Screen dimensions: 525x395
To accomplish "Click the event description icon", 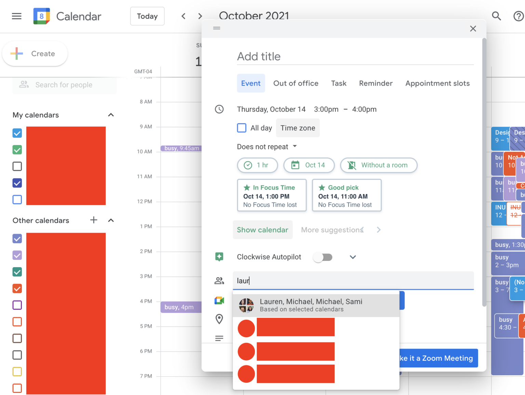I will pos(219,338).
